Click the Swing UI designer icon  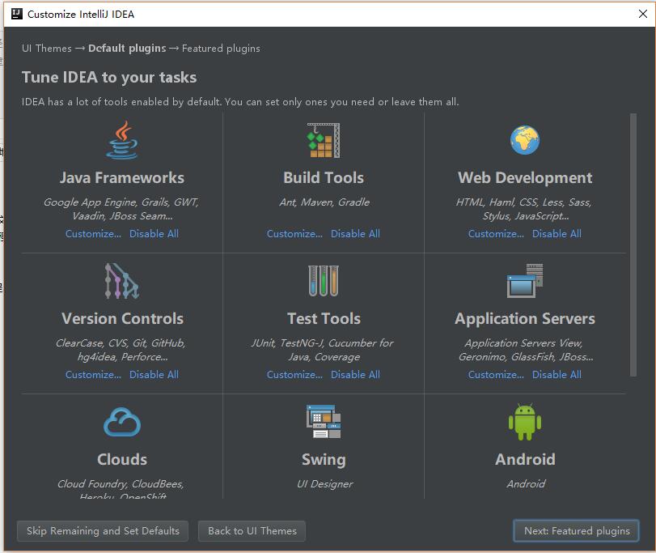(x=324, y=422)
